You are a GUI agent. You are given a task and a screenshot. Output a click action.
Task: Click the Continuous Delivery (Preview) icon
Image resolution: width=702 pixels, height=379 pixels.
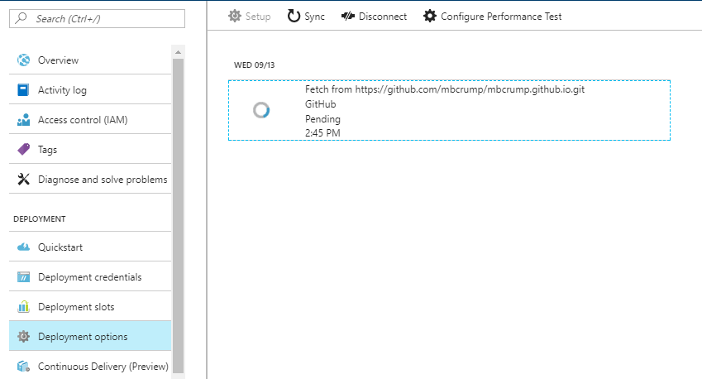point(23,366)
